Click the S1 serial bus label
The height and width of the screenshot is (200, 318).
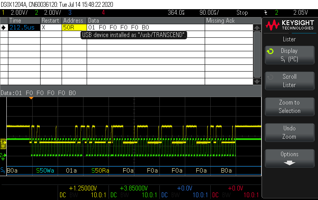[3, 170]
